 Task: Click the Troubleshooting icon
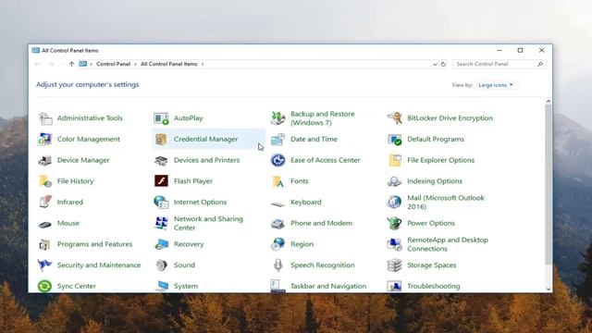click(x=395, y=286)
